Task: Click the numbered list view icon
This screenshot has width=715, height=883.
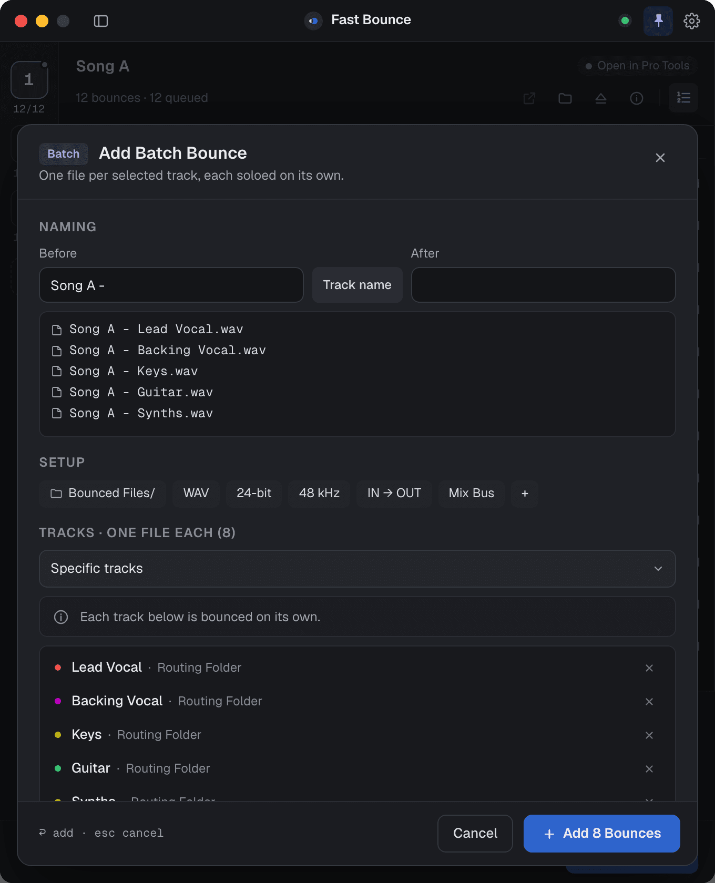Action: coord(683,98)
